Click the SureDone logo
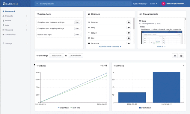The image size is (190, 114). click(10, 4)
